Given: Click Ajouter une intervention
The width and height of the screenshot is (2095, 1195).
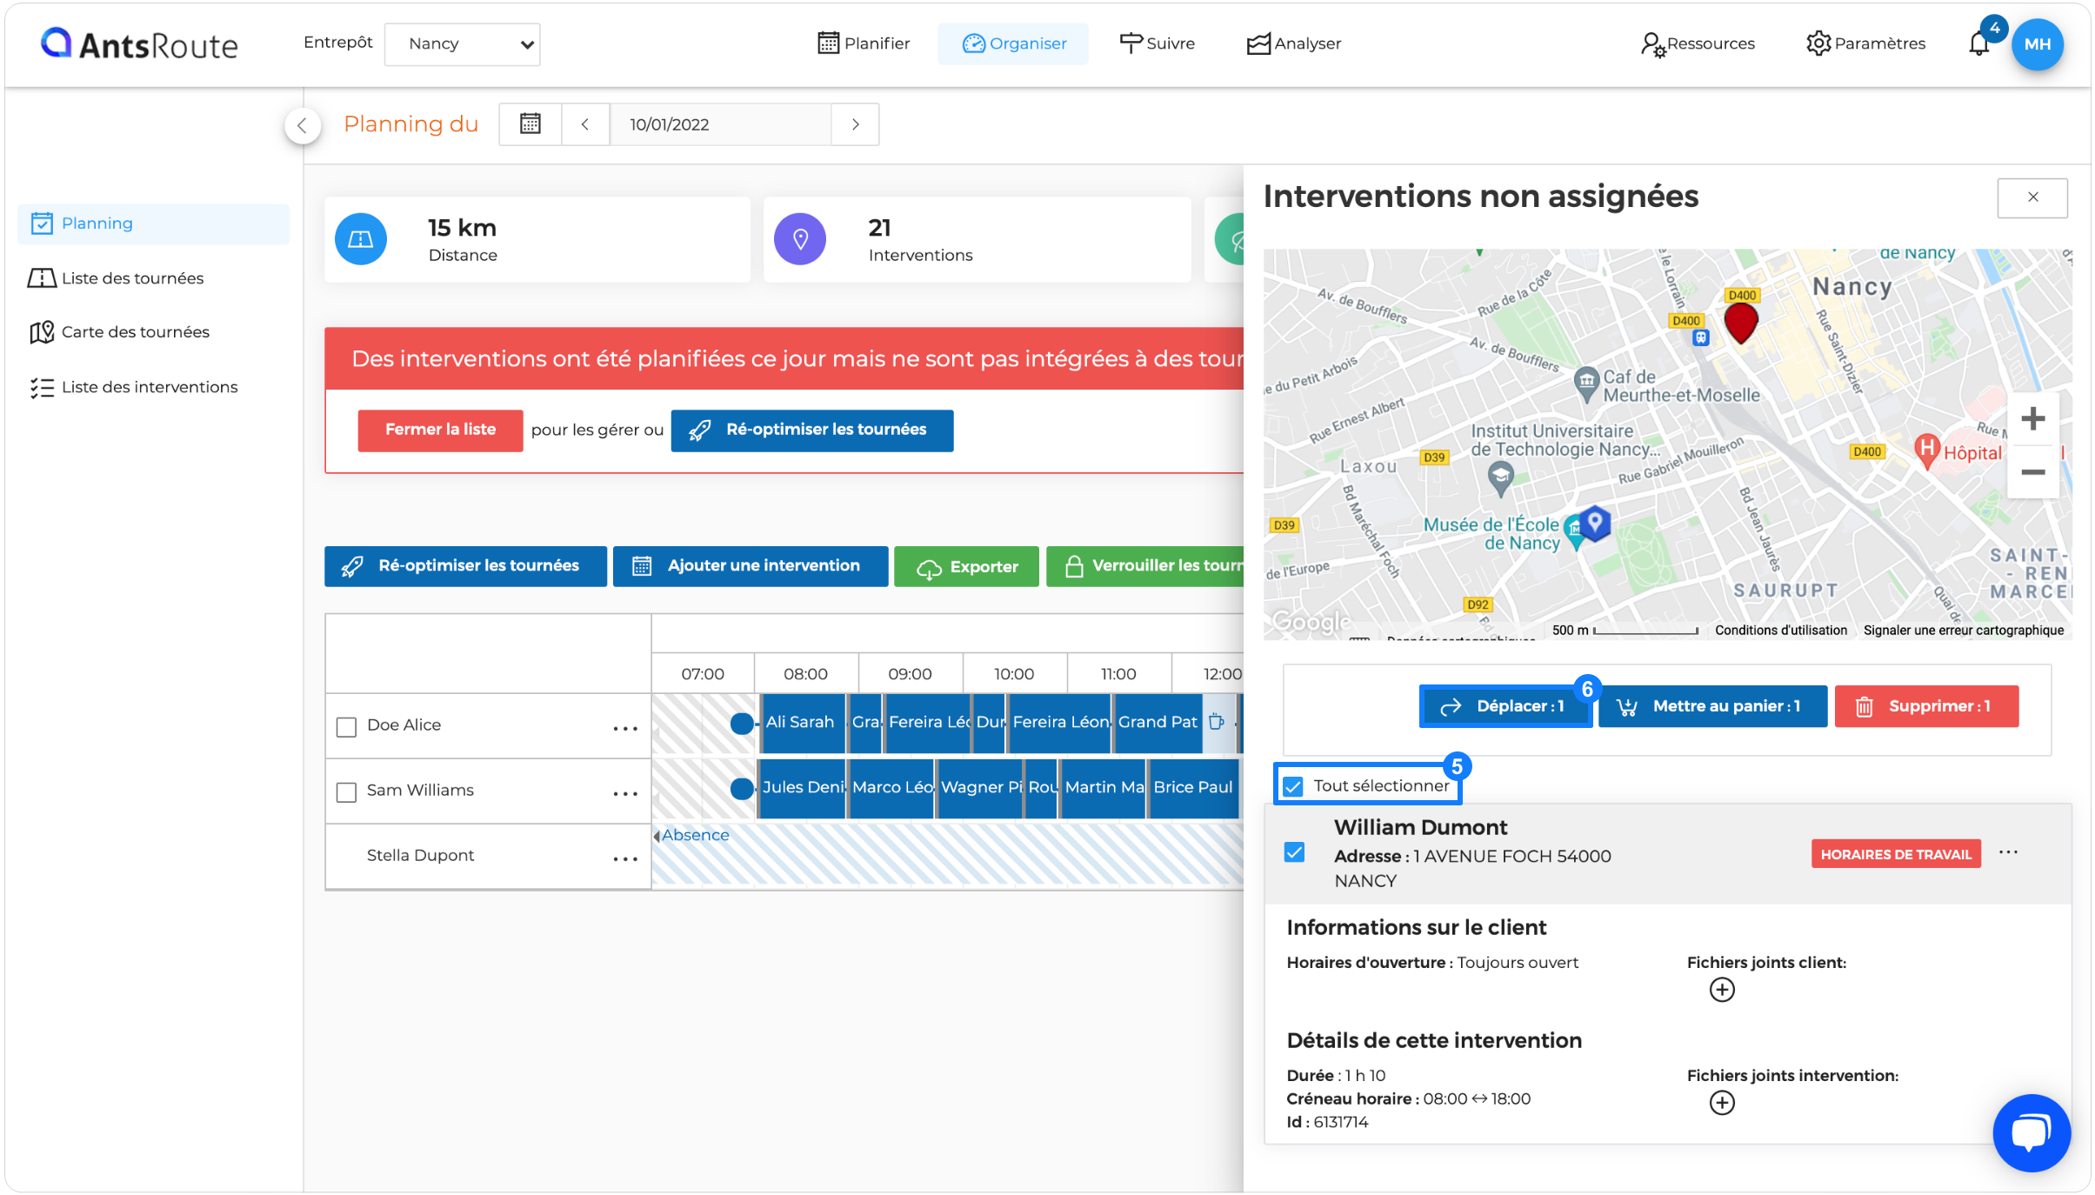Looking at the screenshot, I should click(x=750, y=566).
